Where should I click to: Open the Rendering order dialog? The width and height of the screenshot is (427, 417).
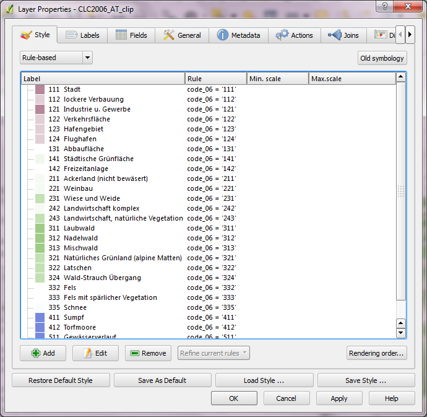[x=377, y=353]
